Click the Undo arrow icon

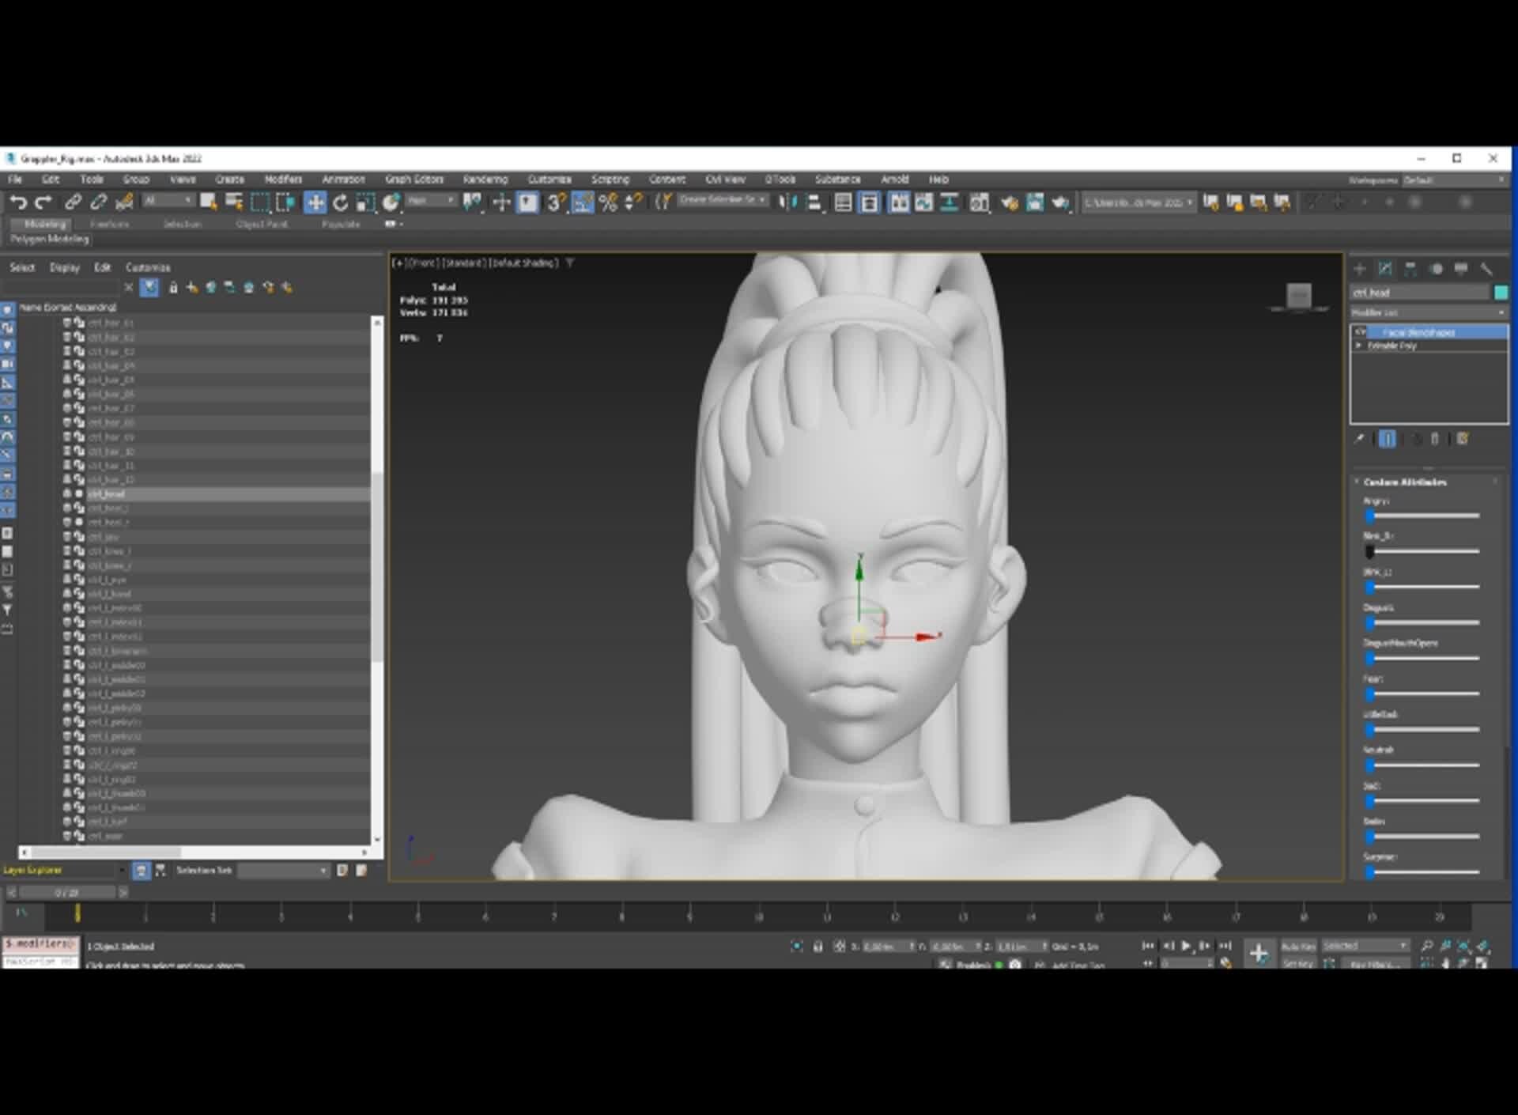click(18, 203)
